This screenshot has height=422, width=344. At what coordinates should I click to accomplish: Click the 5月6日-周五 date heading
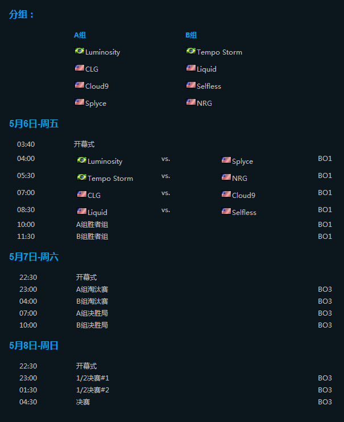pos(34,123)
